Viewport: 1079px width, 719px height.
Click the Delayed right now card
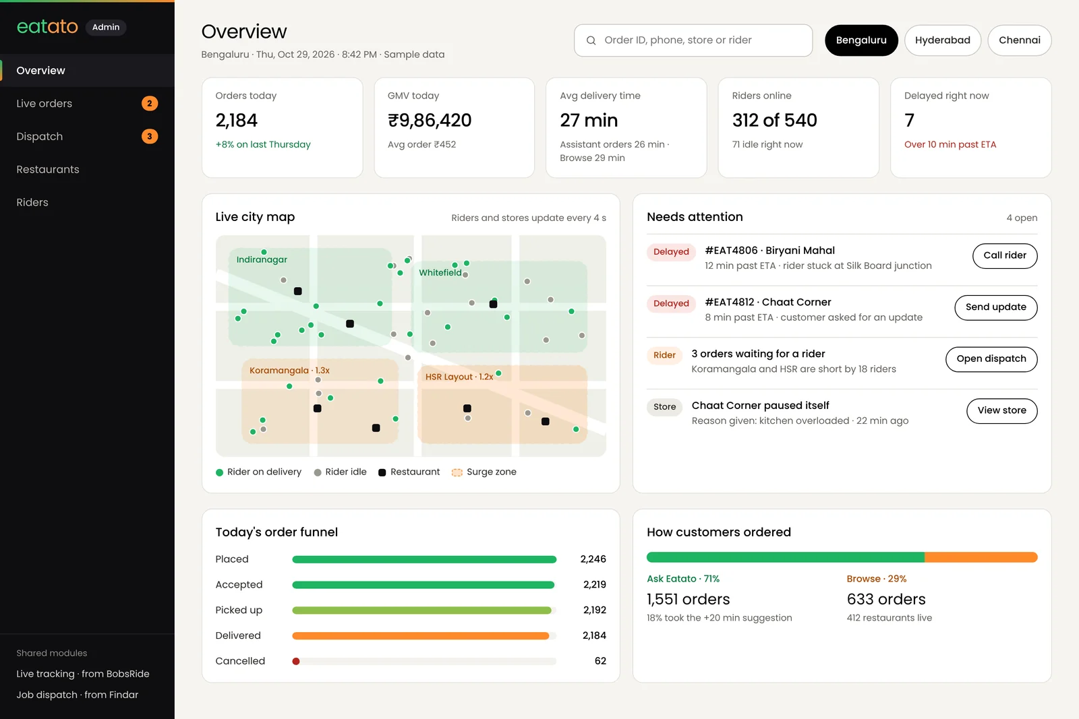[x=971, y=128]
